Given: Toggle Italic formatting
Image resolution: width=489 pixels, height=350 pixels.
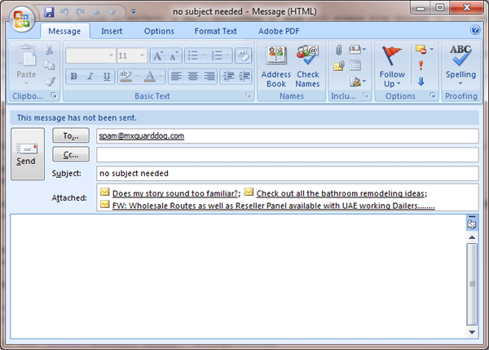Looking at the screenshot, I should 90,77.
